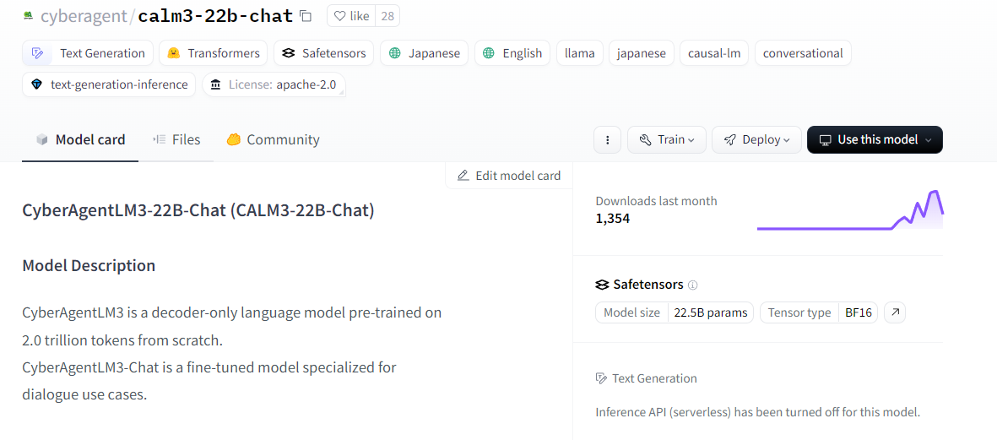Click the 22.5B params model size value

pyautogui.click(x=710, y=312)
